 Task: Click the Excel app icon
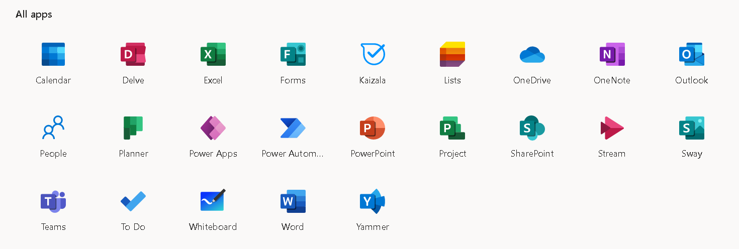213,54
